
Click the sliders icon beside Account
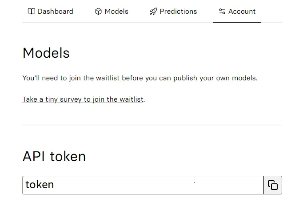(222, 11)
